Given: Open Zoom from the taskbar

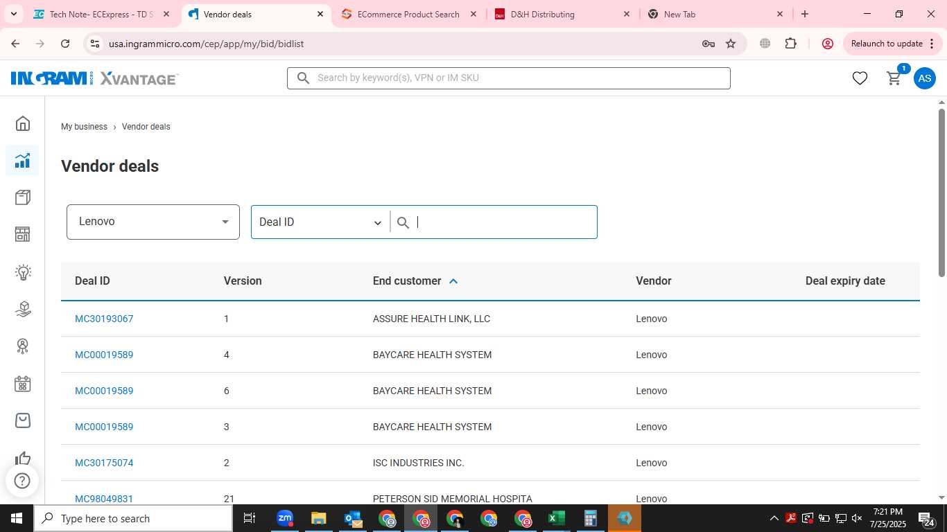Looking at the screenshot, I should click(285, 518).
